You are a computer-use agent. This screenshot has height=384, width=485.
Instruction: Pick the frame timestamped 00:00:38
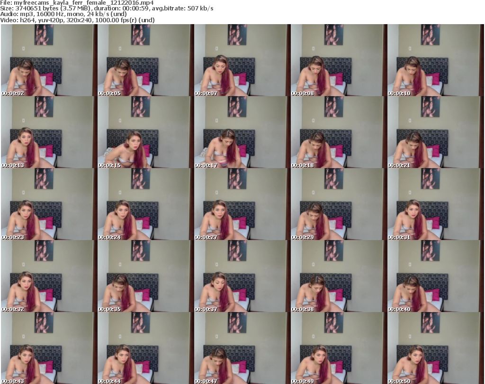(339, 276)
